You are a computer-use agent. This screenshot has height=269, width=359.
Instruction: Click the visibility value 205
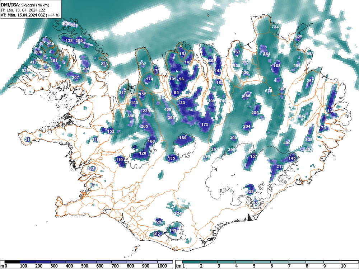coord(255,113)
